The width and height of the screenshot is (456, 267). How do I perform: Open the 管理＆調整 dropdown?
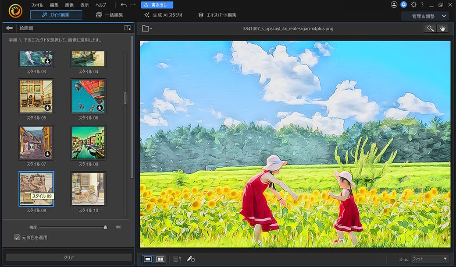422,15
